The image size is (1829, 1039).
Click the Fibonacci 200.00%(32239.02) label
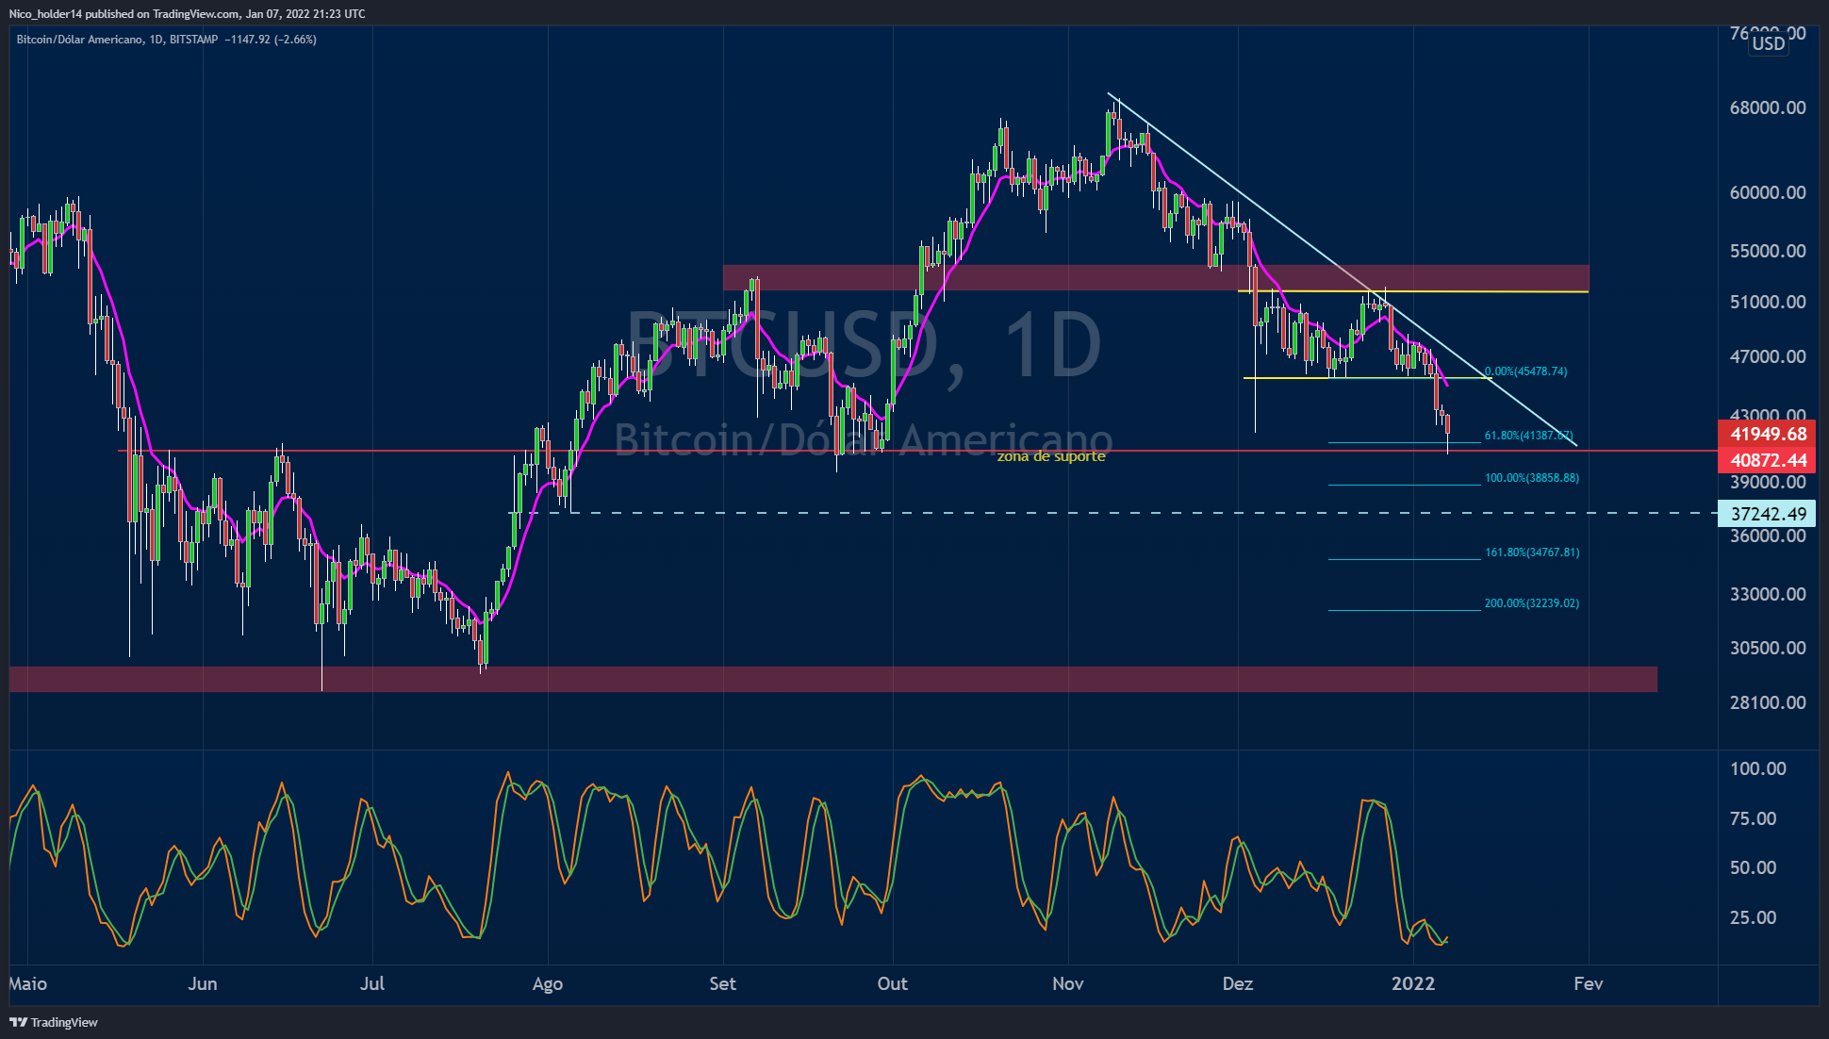[x=1531, y=603]
